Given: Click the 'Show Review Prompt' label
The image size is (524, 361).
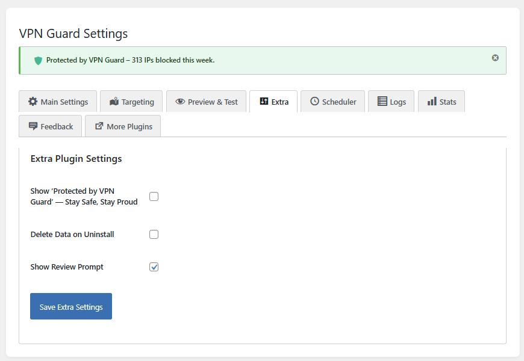Looking at the screenshot, I should 67,267.
